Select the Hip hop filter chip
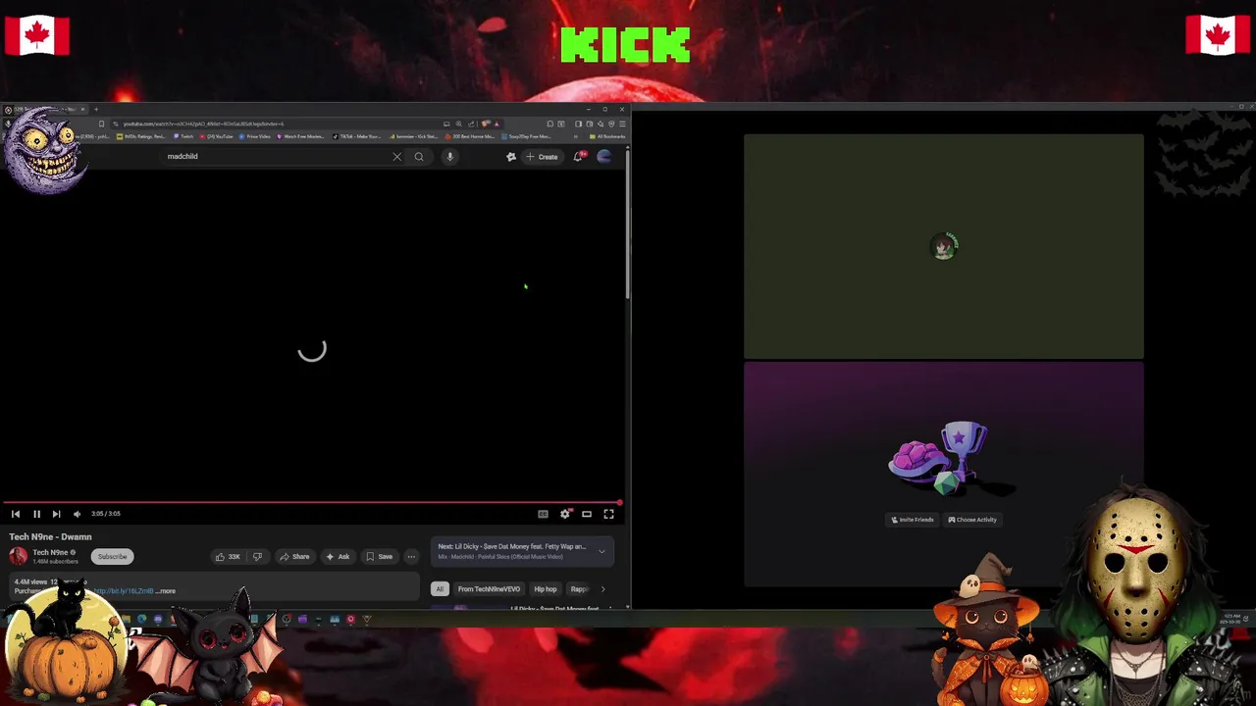Viewport: 1256px width, 706px height. click(x=546, y=589)
